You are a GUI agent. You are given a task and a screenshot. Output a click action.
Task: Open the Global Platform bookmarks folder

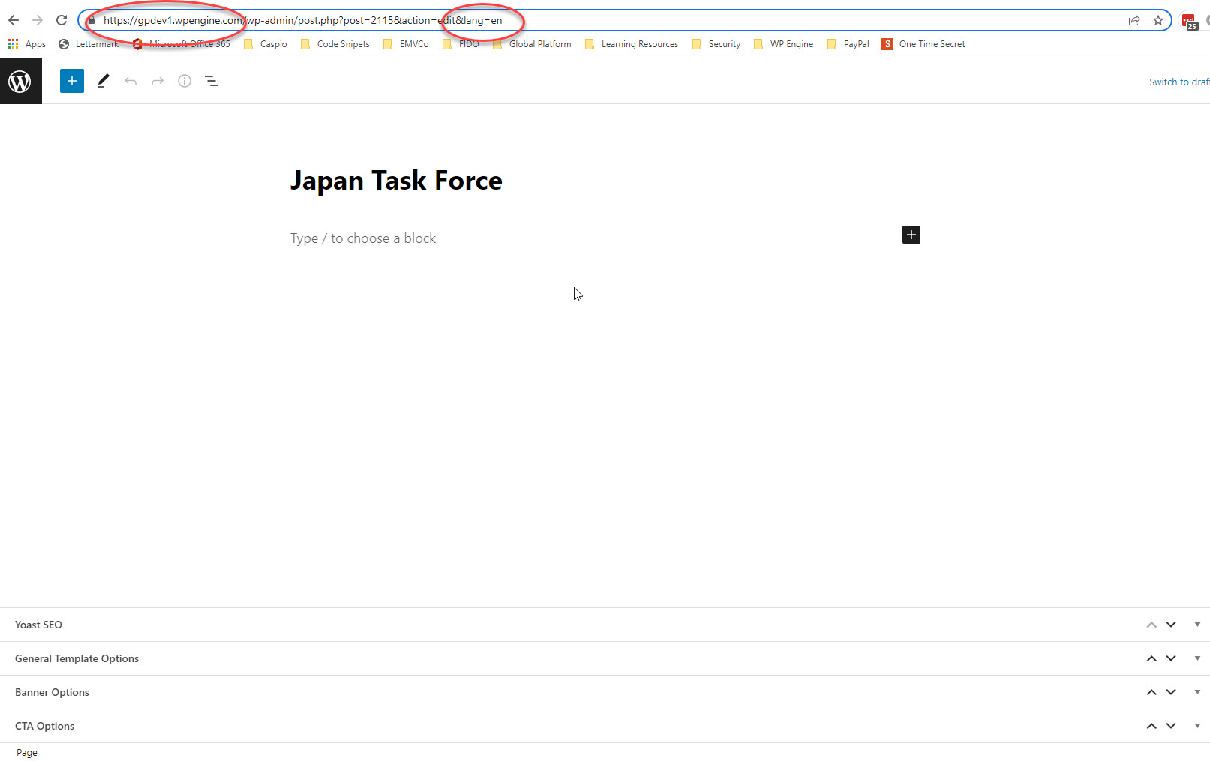pos(532,44)
